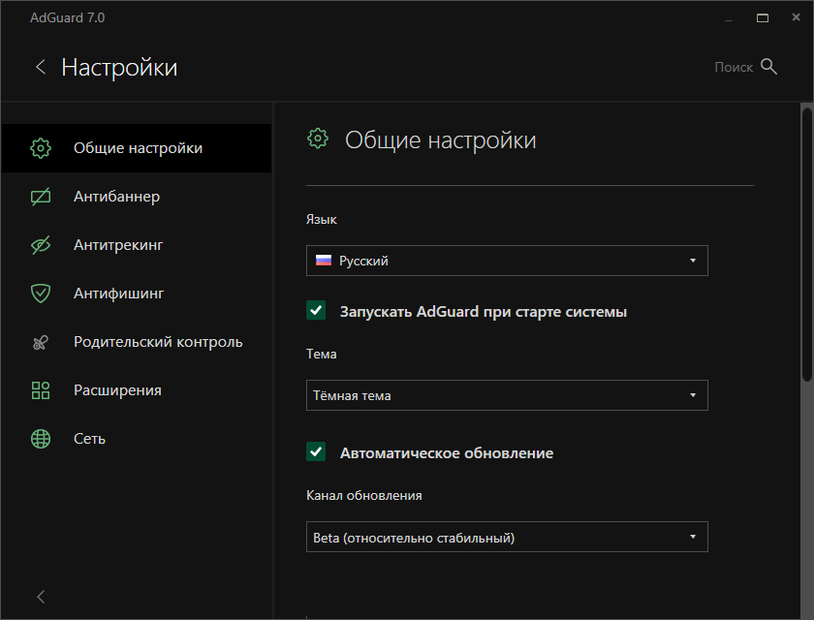The width and height of the screenshot is (814, 620).
Task: Open the Антитрекинг settings section
Action: tap(136, 245)
